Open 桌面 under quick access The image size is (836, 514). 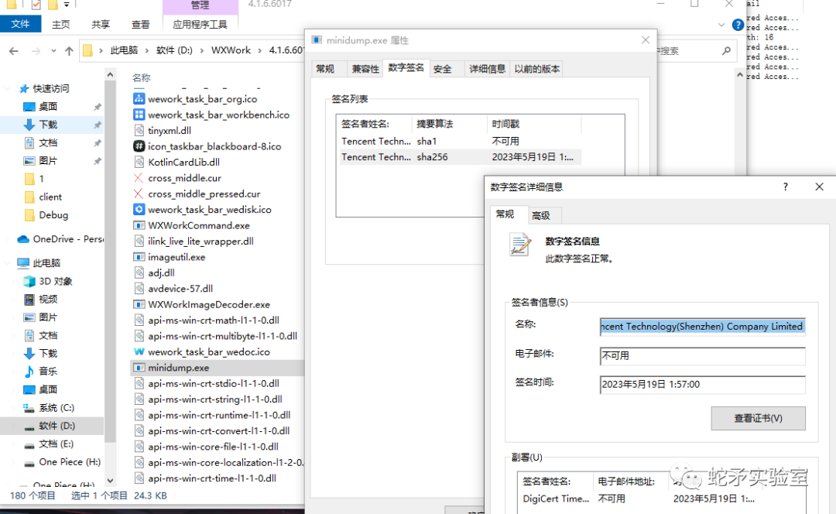[48, 107]
